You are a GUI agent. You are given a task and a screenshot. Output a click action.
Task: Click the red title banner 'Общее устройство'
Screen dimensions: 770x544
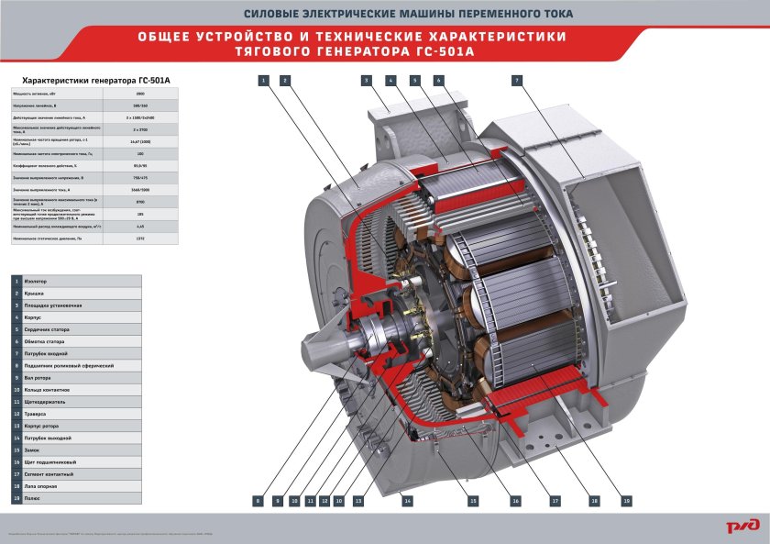384,45
